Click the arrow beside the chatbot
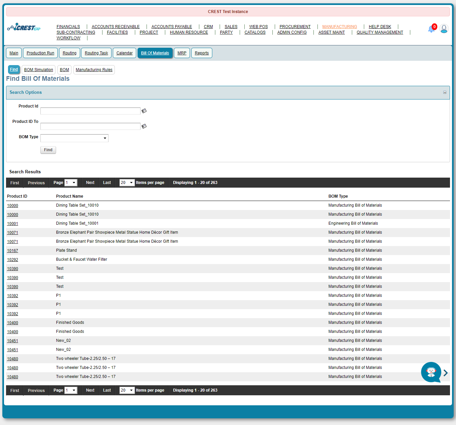456x425 pixels. (446, 373)
